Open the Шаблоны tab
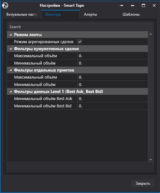160x193 pixels. click(131, 15)
